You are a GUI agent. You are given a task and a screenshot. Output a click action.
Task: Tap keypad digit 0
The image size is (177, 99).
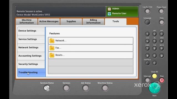point(155,56)
